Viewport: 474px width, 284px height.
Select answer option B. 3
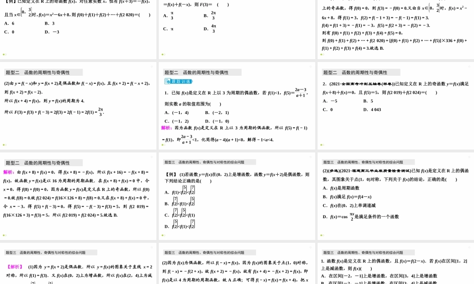tap(50, 23)
